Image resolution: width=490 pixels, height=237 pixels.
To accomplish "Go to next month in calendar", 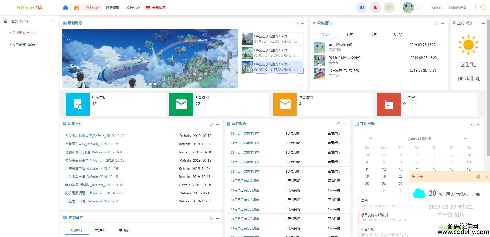I will click(x=465, y=138).
